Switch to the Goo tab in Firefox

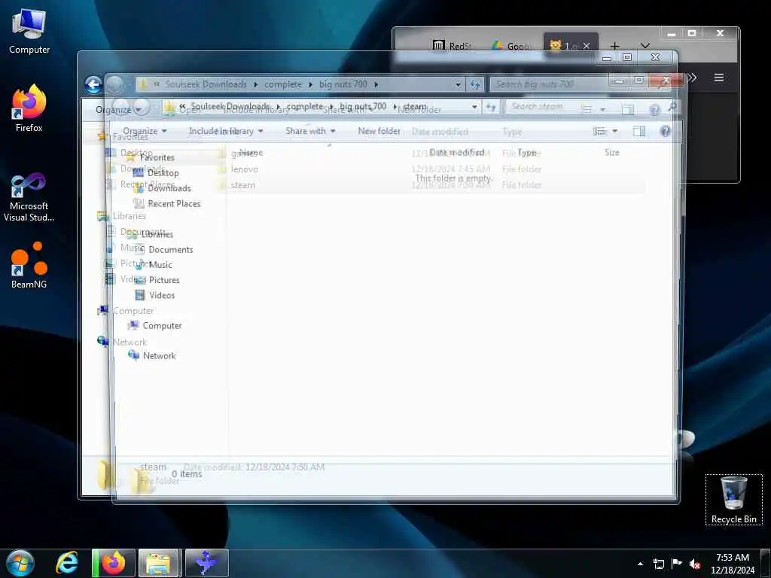[511, 46]
